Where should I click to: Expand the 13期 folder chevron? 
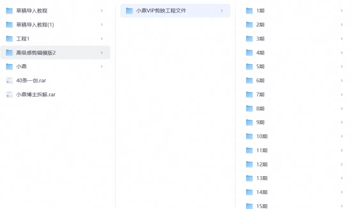click(x=342, y=178)
